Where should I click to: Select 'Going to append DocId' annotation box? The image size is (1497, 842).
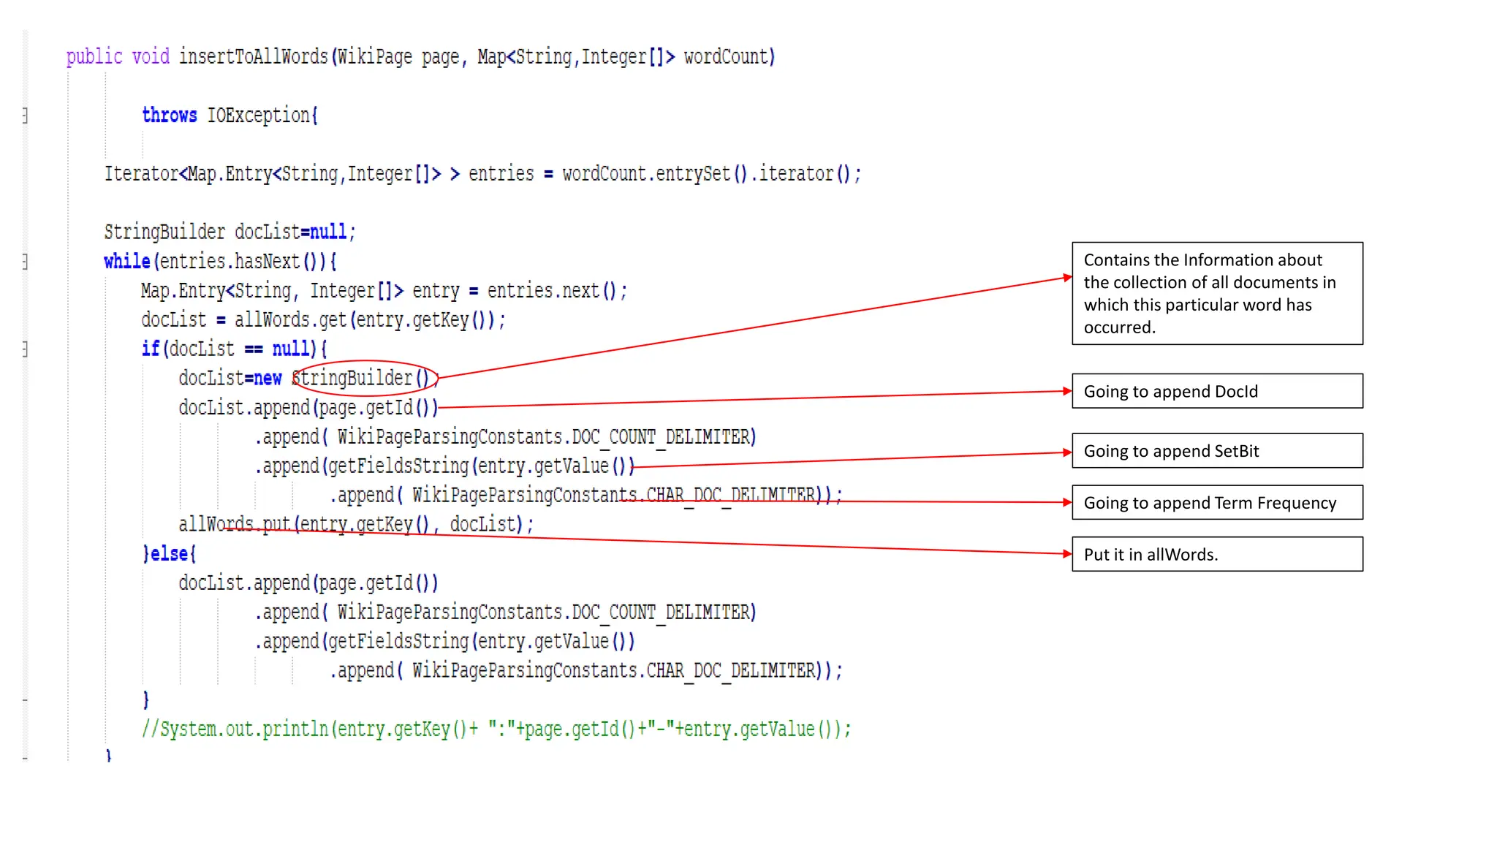pyautogui.click(x=1216, y=391)
